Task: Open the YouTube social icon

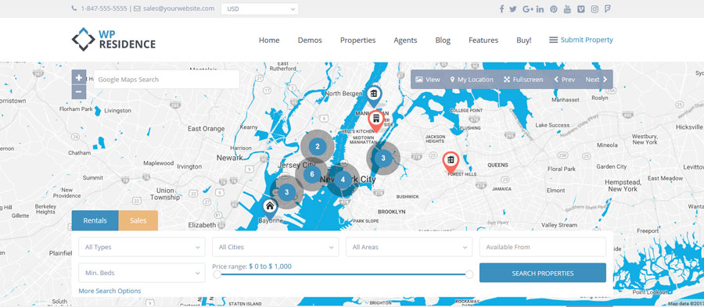Action: [x=567, y=9]
